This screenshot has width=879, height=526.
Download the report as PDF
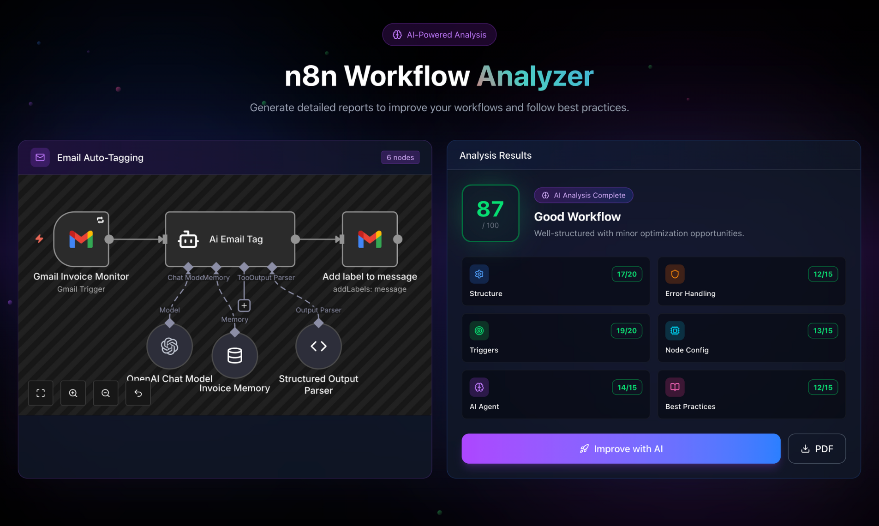coord(817,448)
